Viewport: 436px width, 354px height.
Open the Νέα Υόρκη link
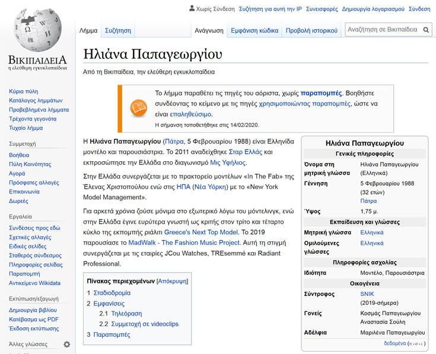pos(210,187)
